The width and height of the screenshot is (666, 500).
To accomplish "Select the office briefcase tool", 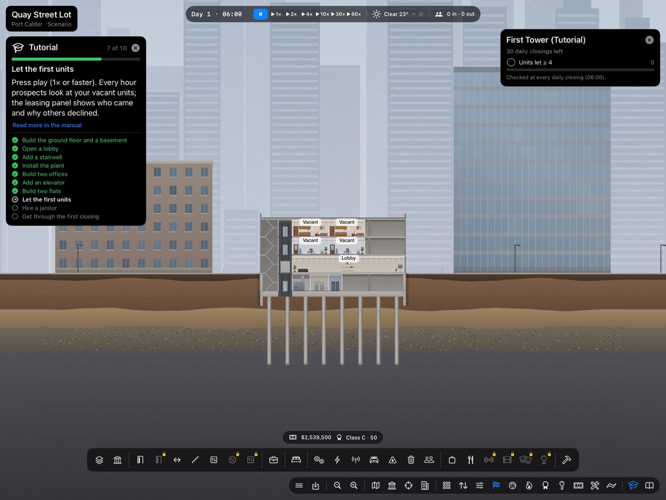I will 274,460.
